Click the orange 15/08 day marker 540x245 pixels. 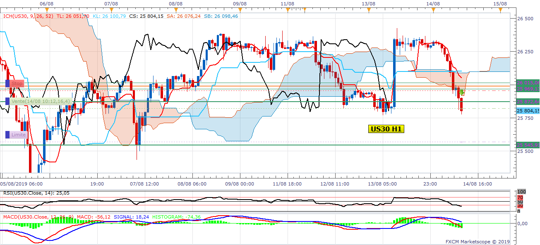pos(500,10)
